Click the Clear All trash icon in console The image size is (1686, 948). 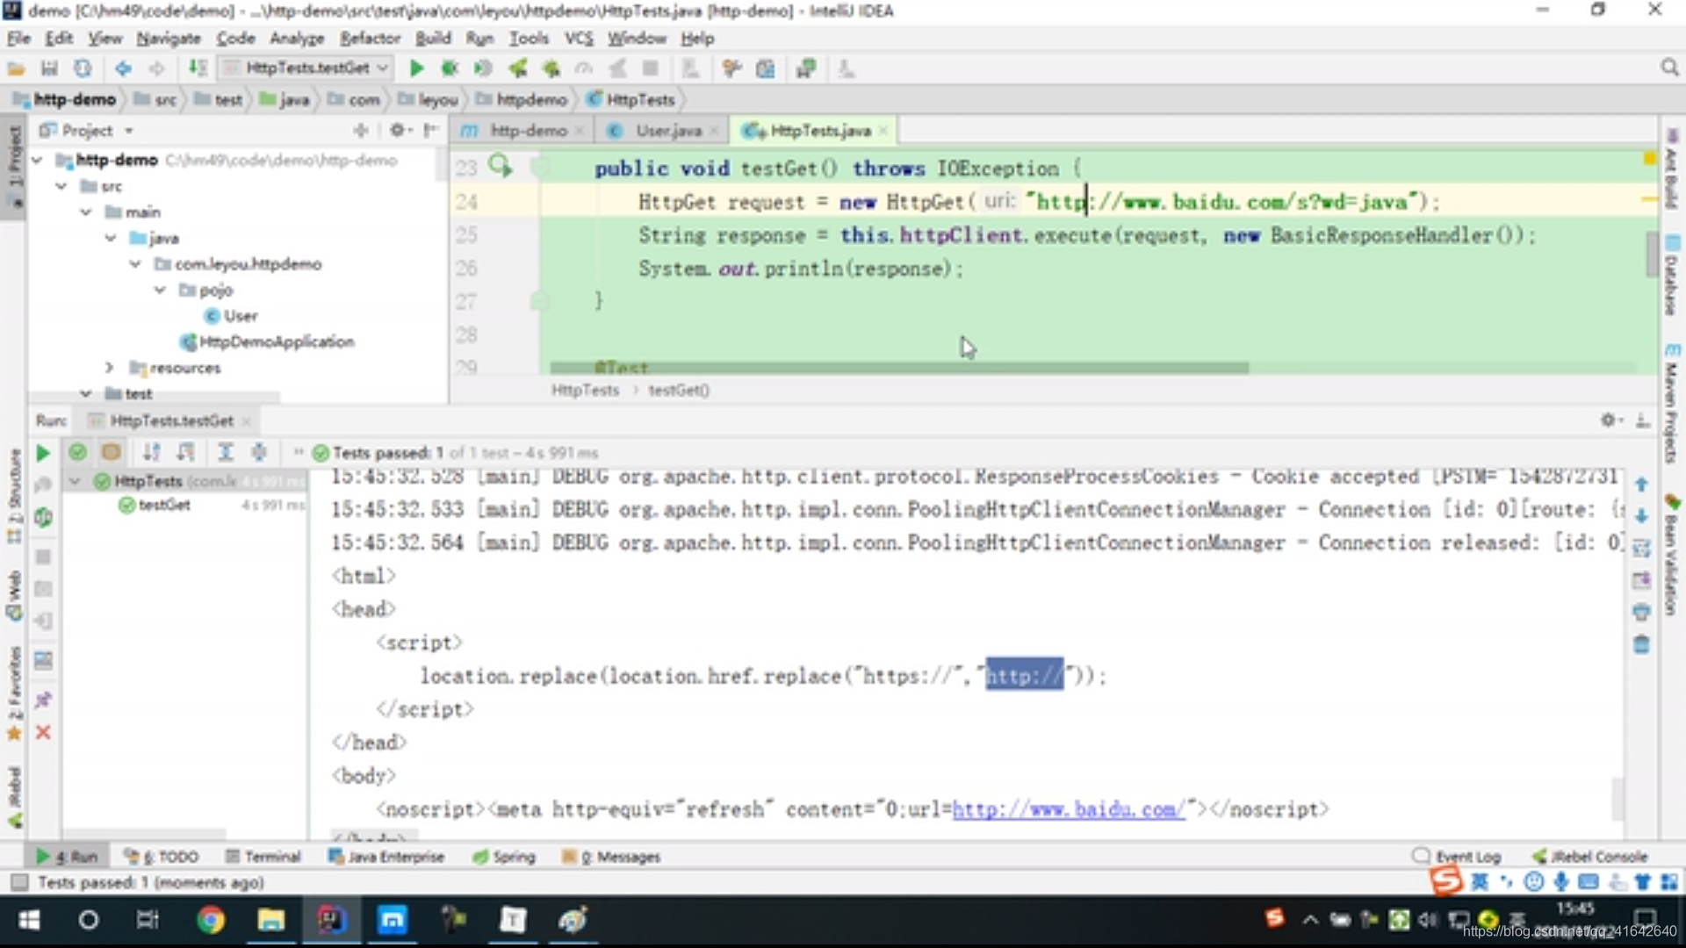(1641, 645)
